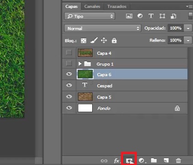Image resolution: width=193 pixels, height=165 pixels.
Task: Select the Grupo 1 row name
Action: [105, 64]
